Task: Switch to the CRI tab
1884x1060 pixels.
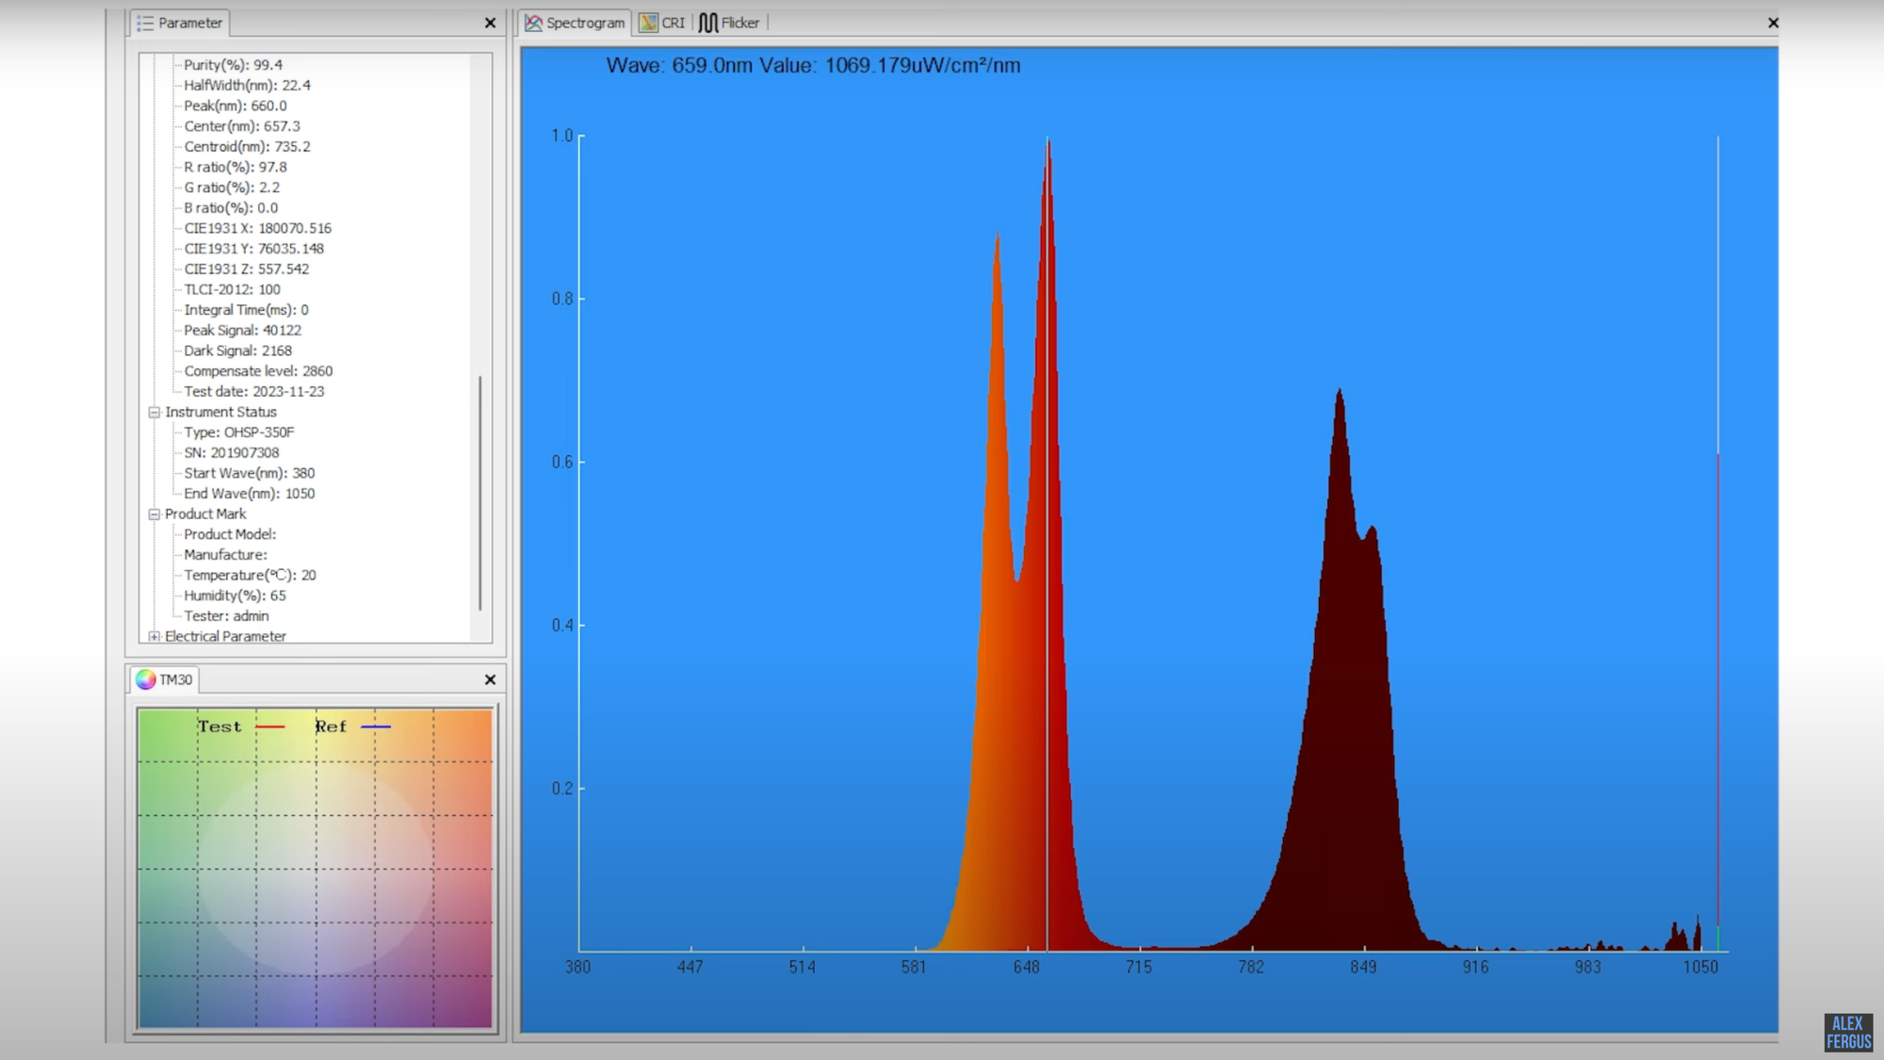Action: 673,23
